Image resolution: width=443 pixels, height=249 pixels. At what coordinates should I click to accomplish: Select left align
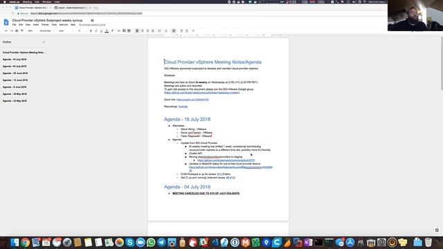coord(137,30)
